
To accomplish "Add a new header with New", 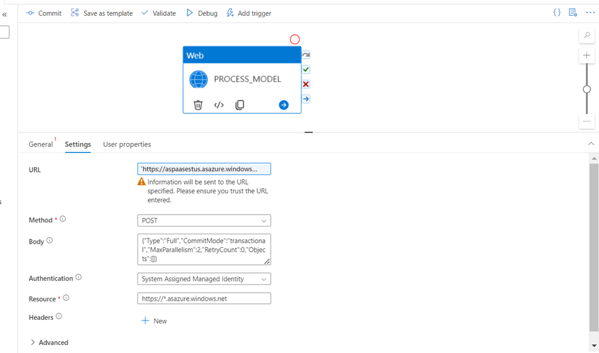I will 154,321.
